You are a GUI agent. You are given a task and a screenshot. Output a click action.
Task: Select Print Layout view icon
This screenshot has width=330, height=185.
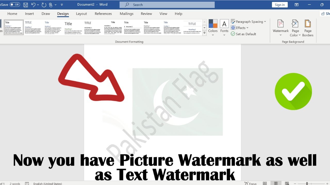(276, 183)
